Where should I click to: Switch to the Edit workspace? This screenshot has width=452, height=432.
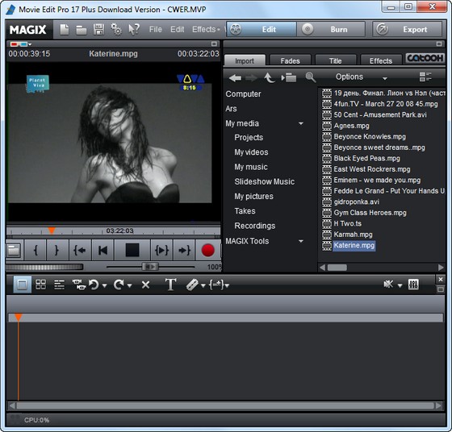[262, 29]
